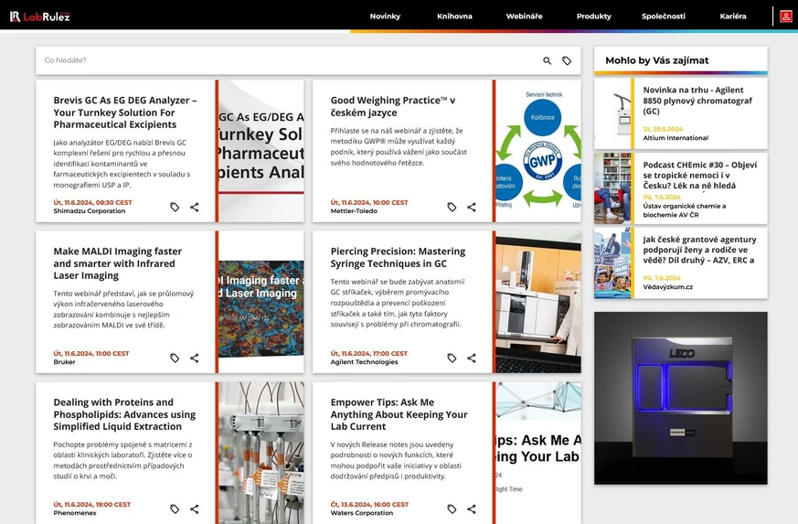This screenshot has height=524, width=798.
Task: Open the LECO instrument ad banner
Action: 681,398
